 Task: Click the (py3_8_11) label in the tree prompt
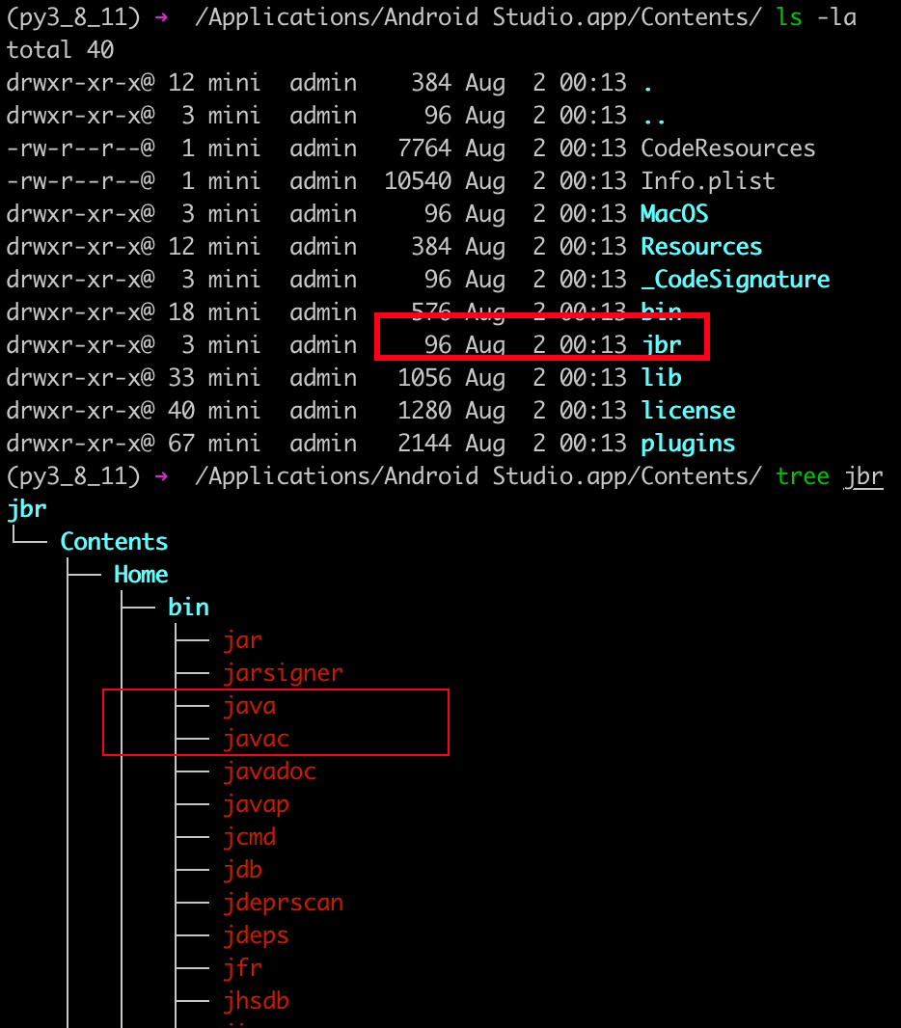(x=73, y=476)
